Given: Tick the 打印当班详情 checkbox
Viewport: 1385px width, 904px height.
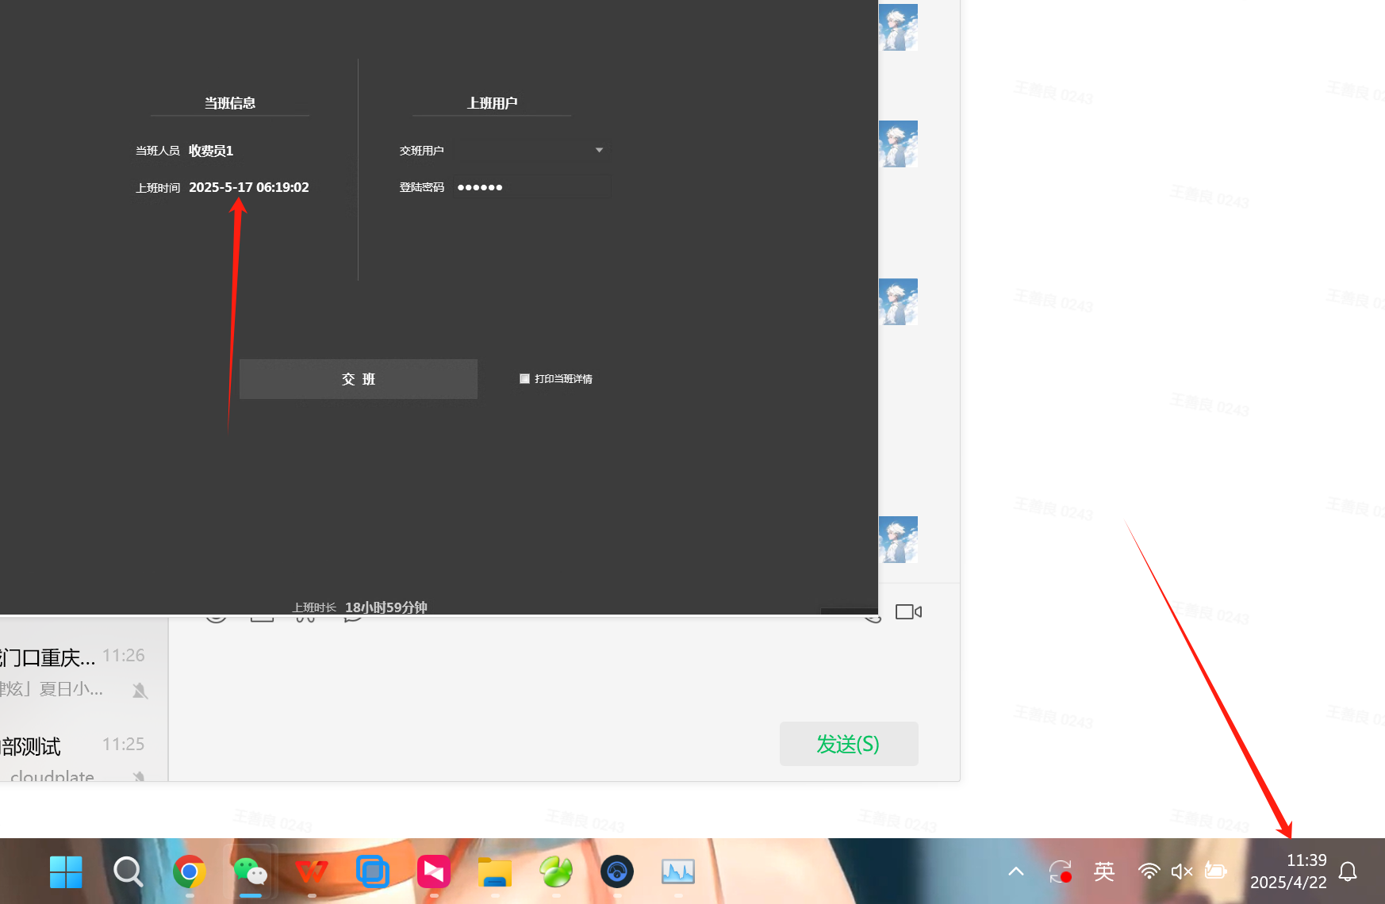Looking at the screenshot, I should tap(524, 379).
